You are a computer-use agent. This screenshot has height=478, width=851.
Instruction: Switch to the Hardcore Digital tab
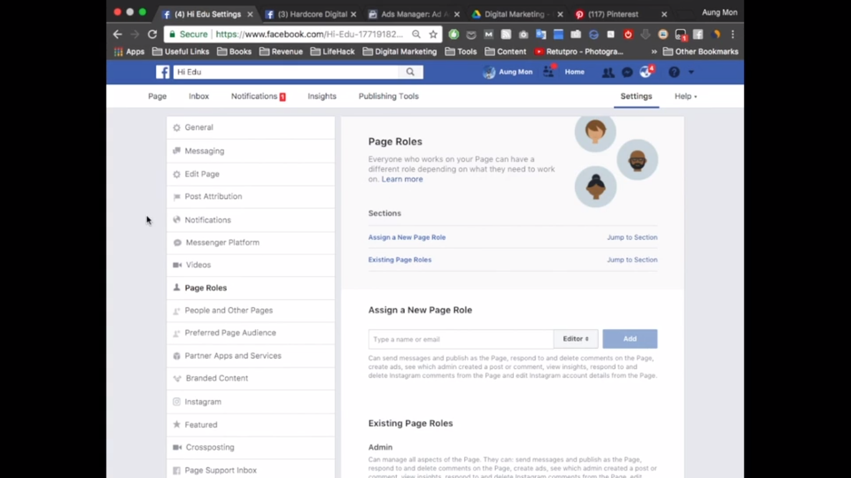(310, 14)
